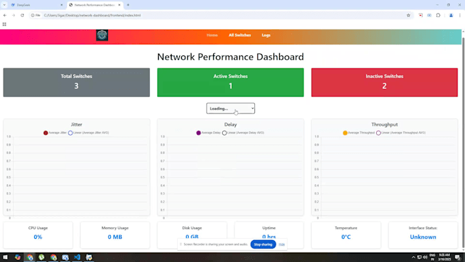Viewport: 465px width, 262px height.
Task: Click the dashboard logo in the navbar
Action: 102,35
